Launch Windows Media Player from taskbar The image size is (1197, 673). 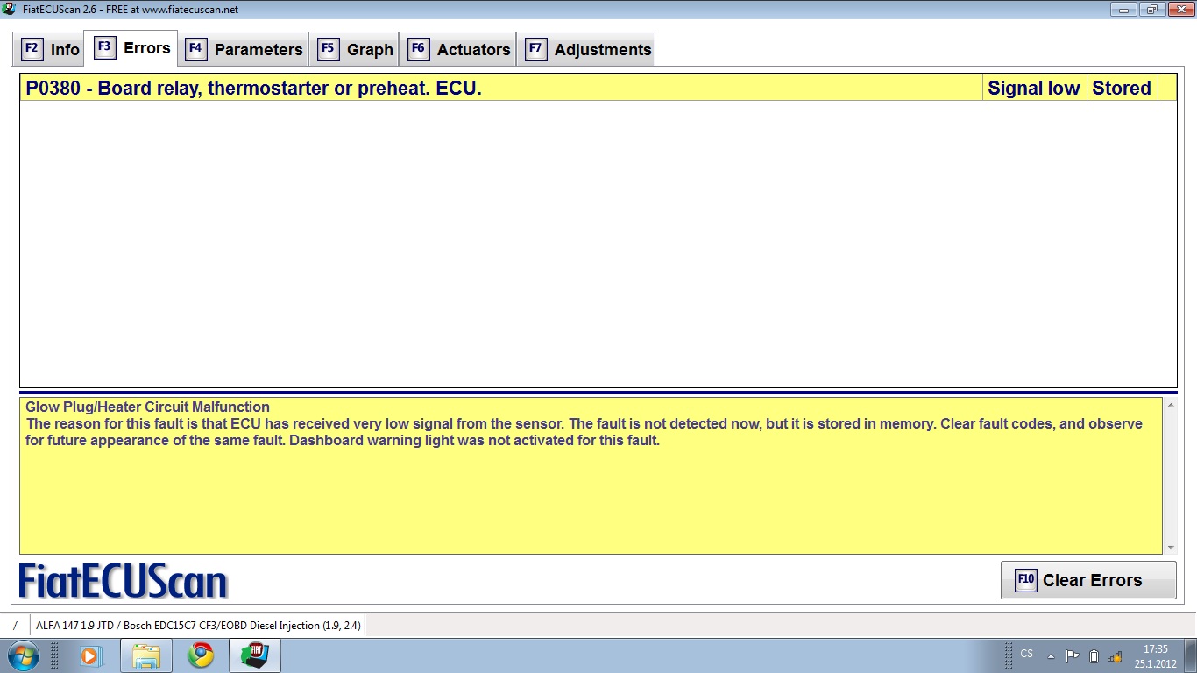90,655
